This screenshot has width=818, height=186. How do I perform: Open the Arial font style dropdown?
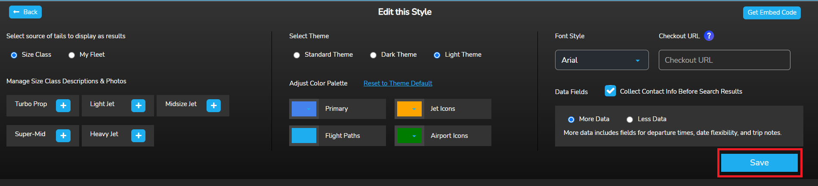pos(601,60)
